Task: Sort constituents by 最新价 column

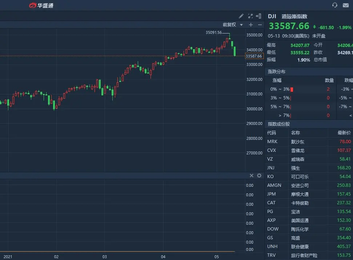Action: [344, 133]
